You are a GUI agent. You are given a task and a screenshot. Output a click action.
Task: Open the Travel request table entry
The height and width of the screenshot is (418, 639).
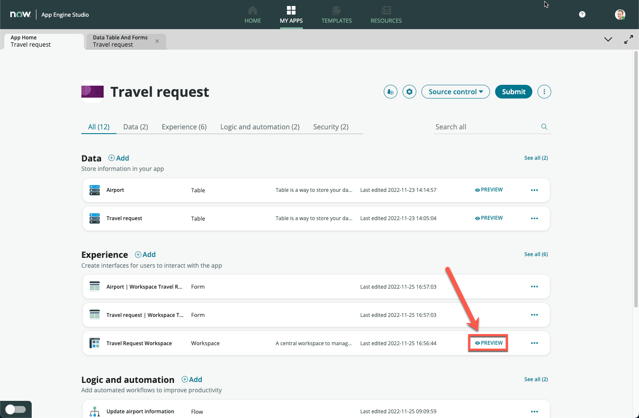(x=124, y=218)
